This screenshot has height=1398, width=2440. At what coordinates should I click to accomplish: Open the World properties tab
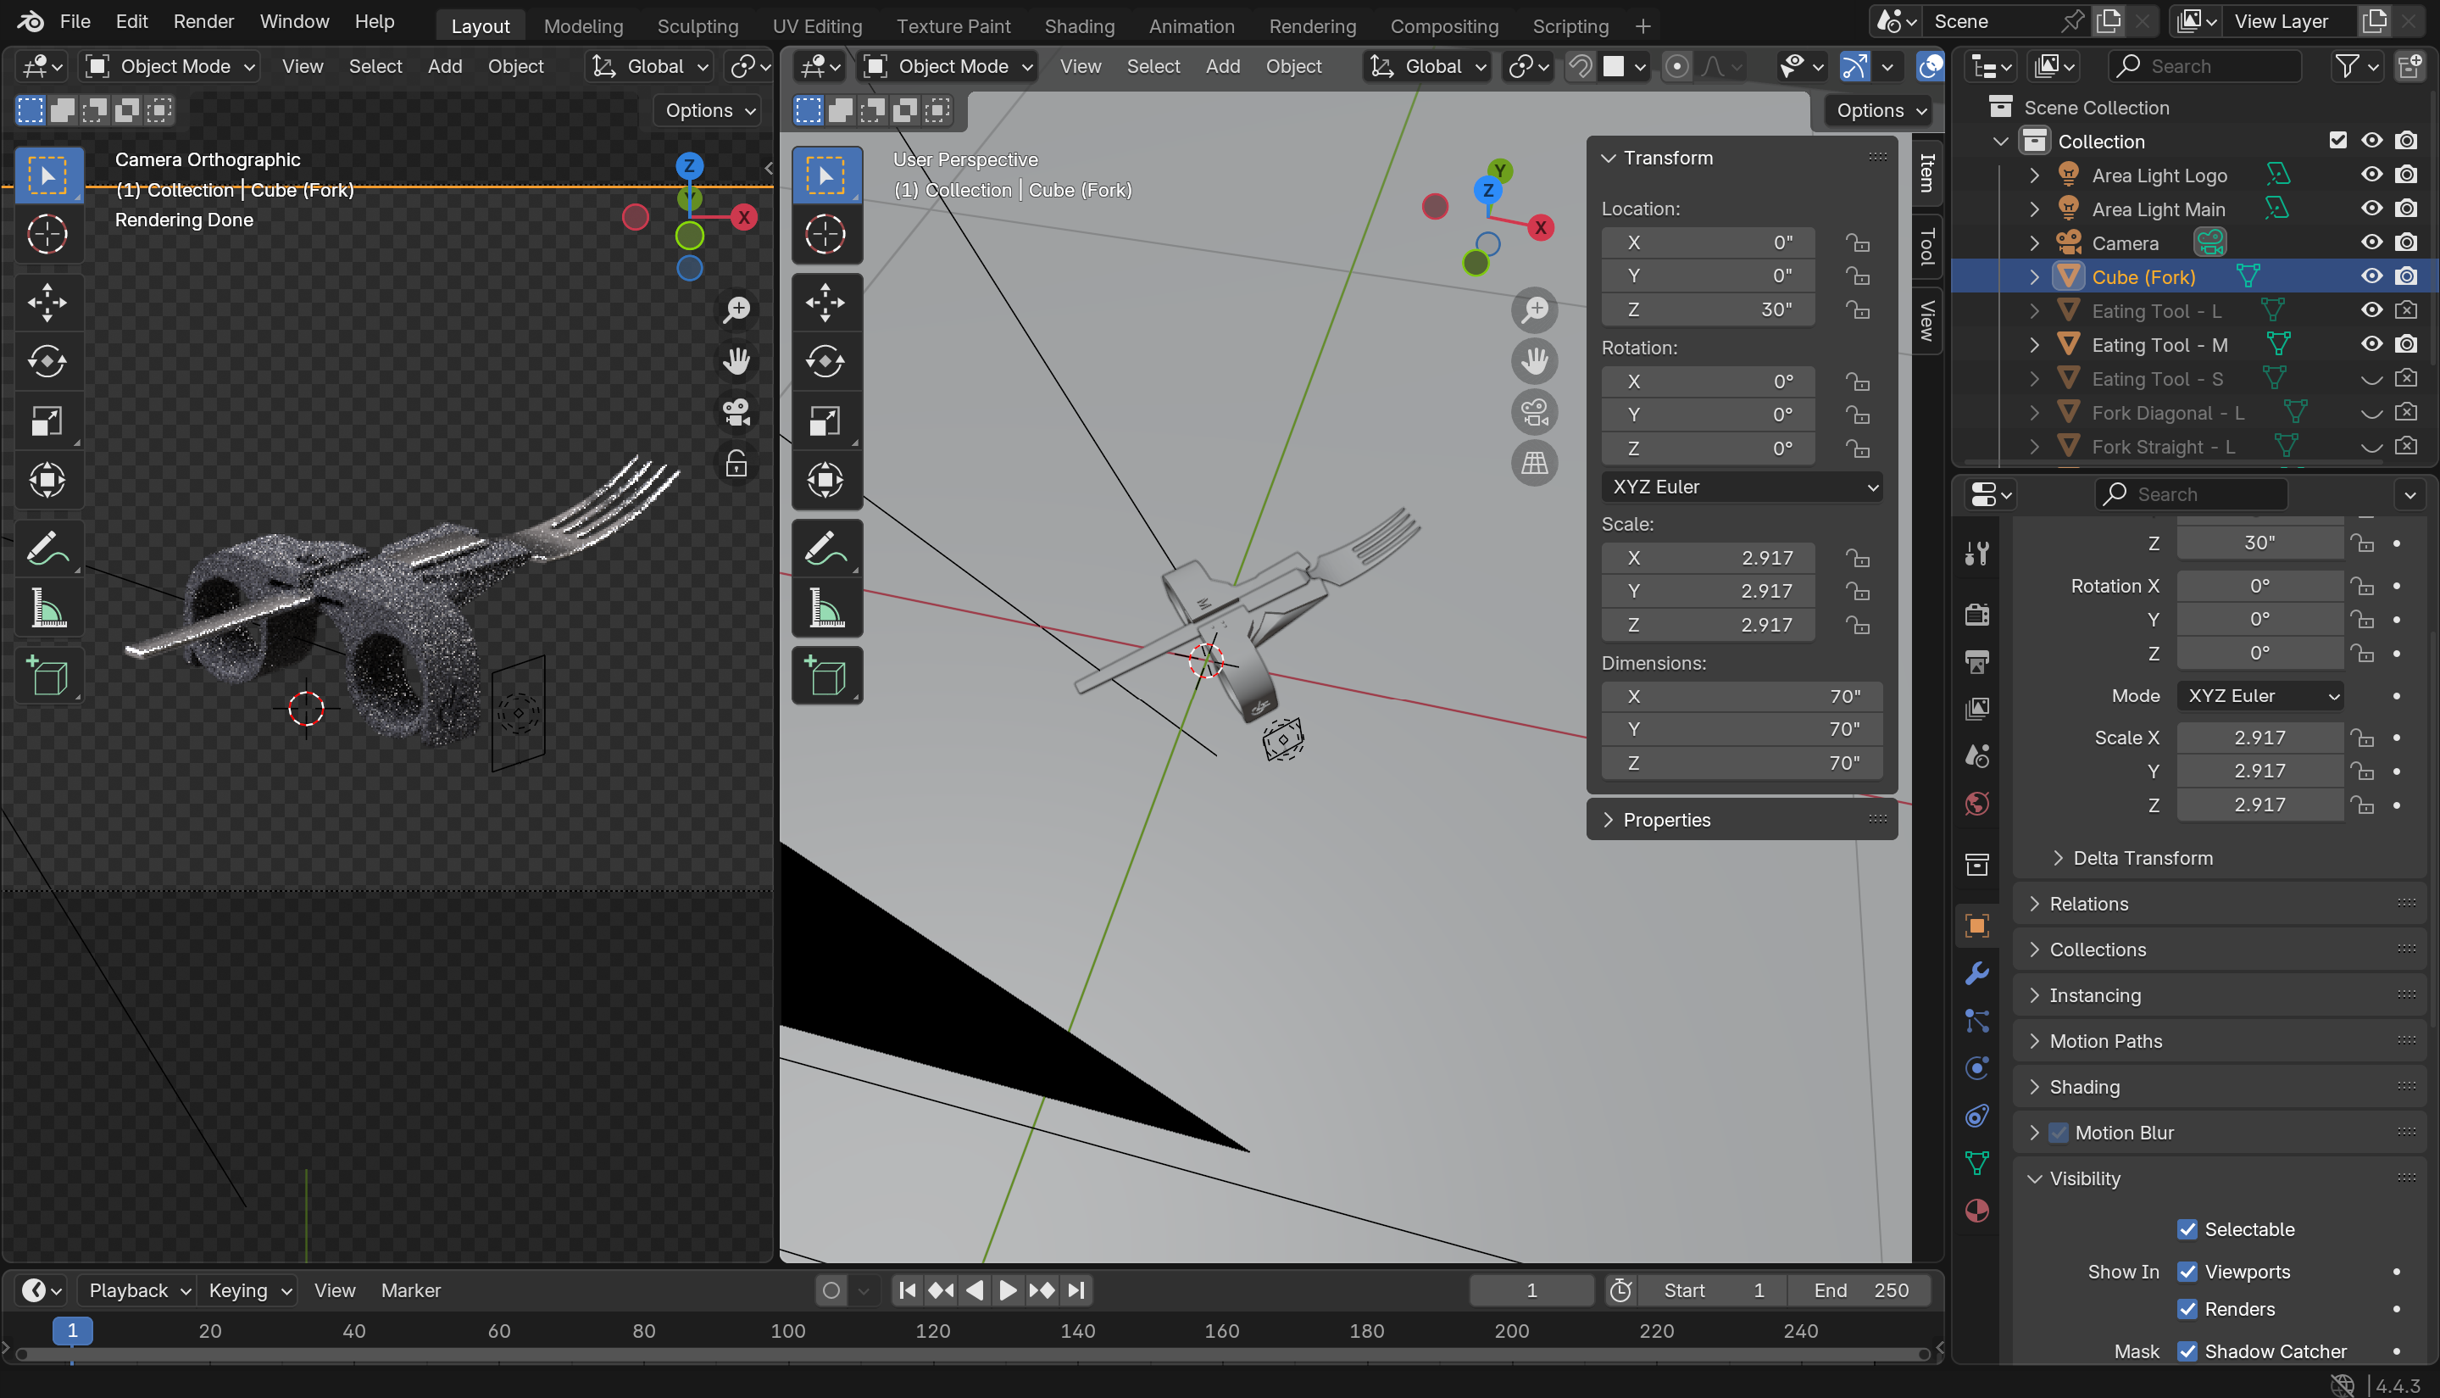(1976, 804)
